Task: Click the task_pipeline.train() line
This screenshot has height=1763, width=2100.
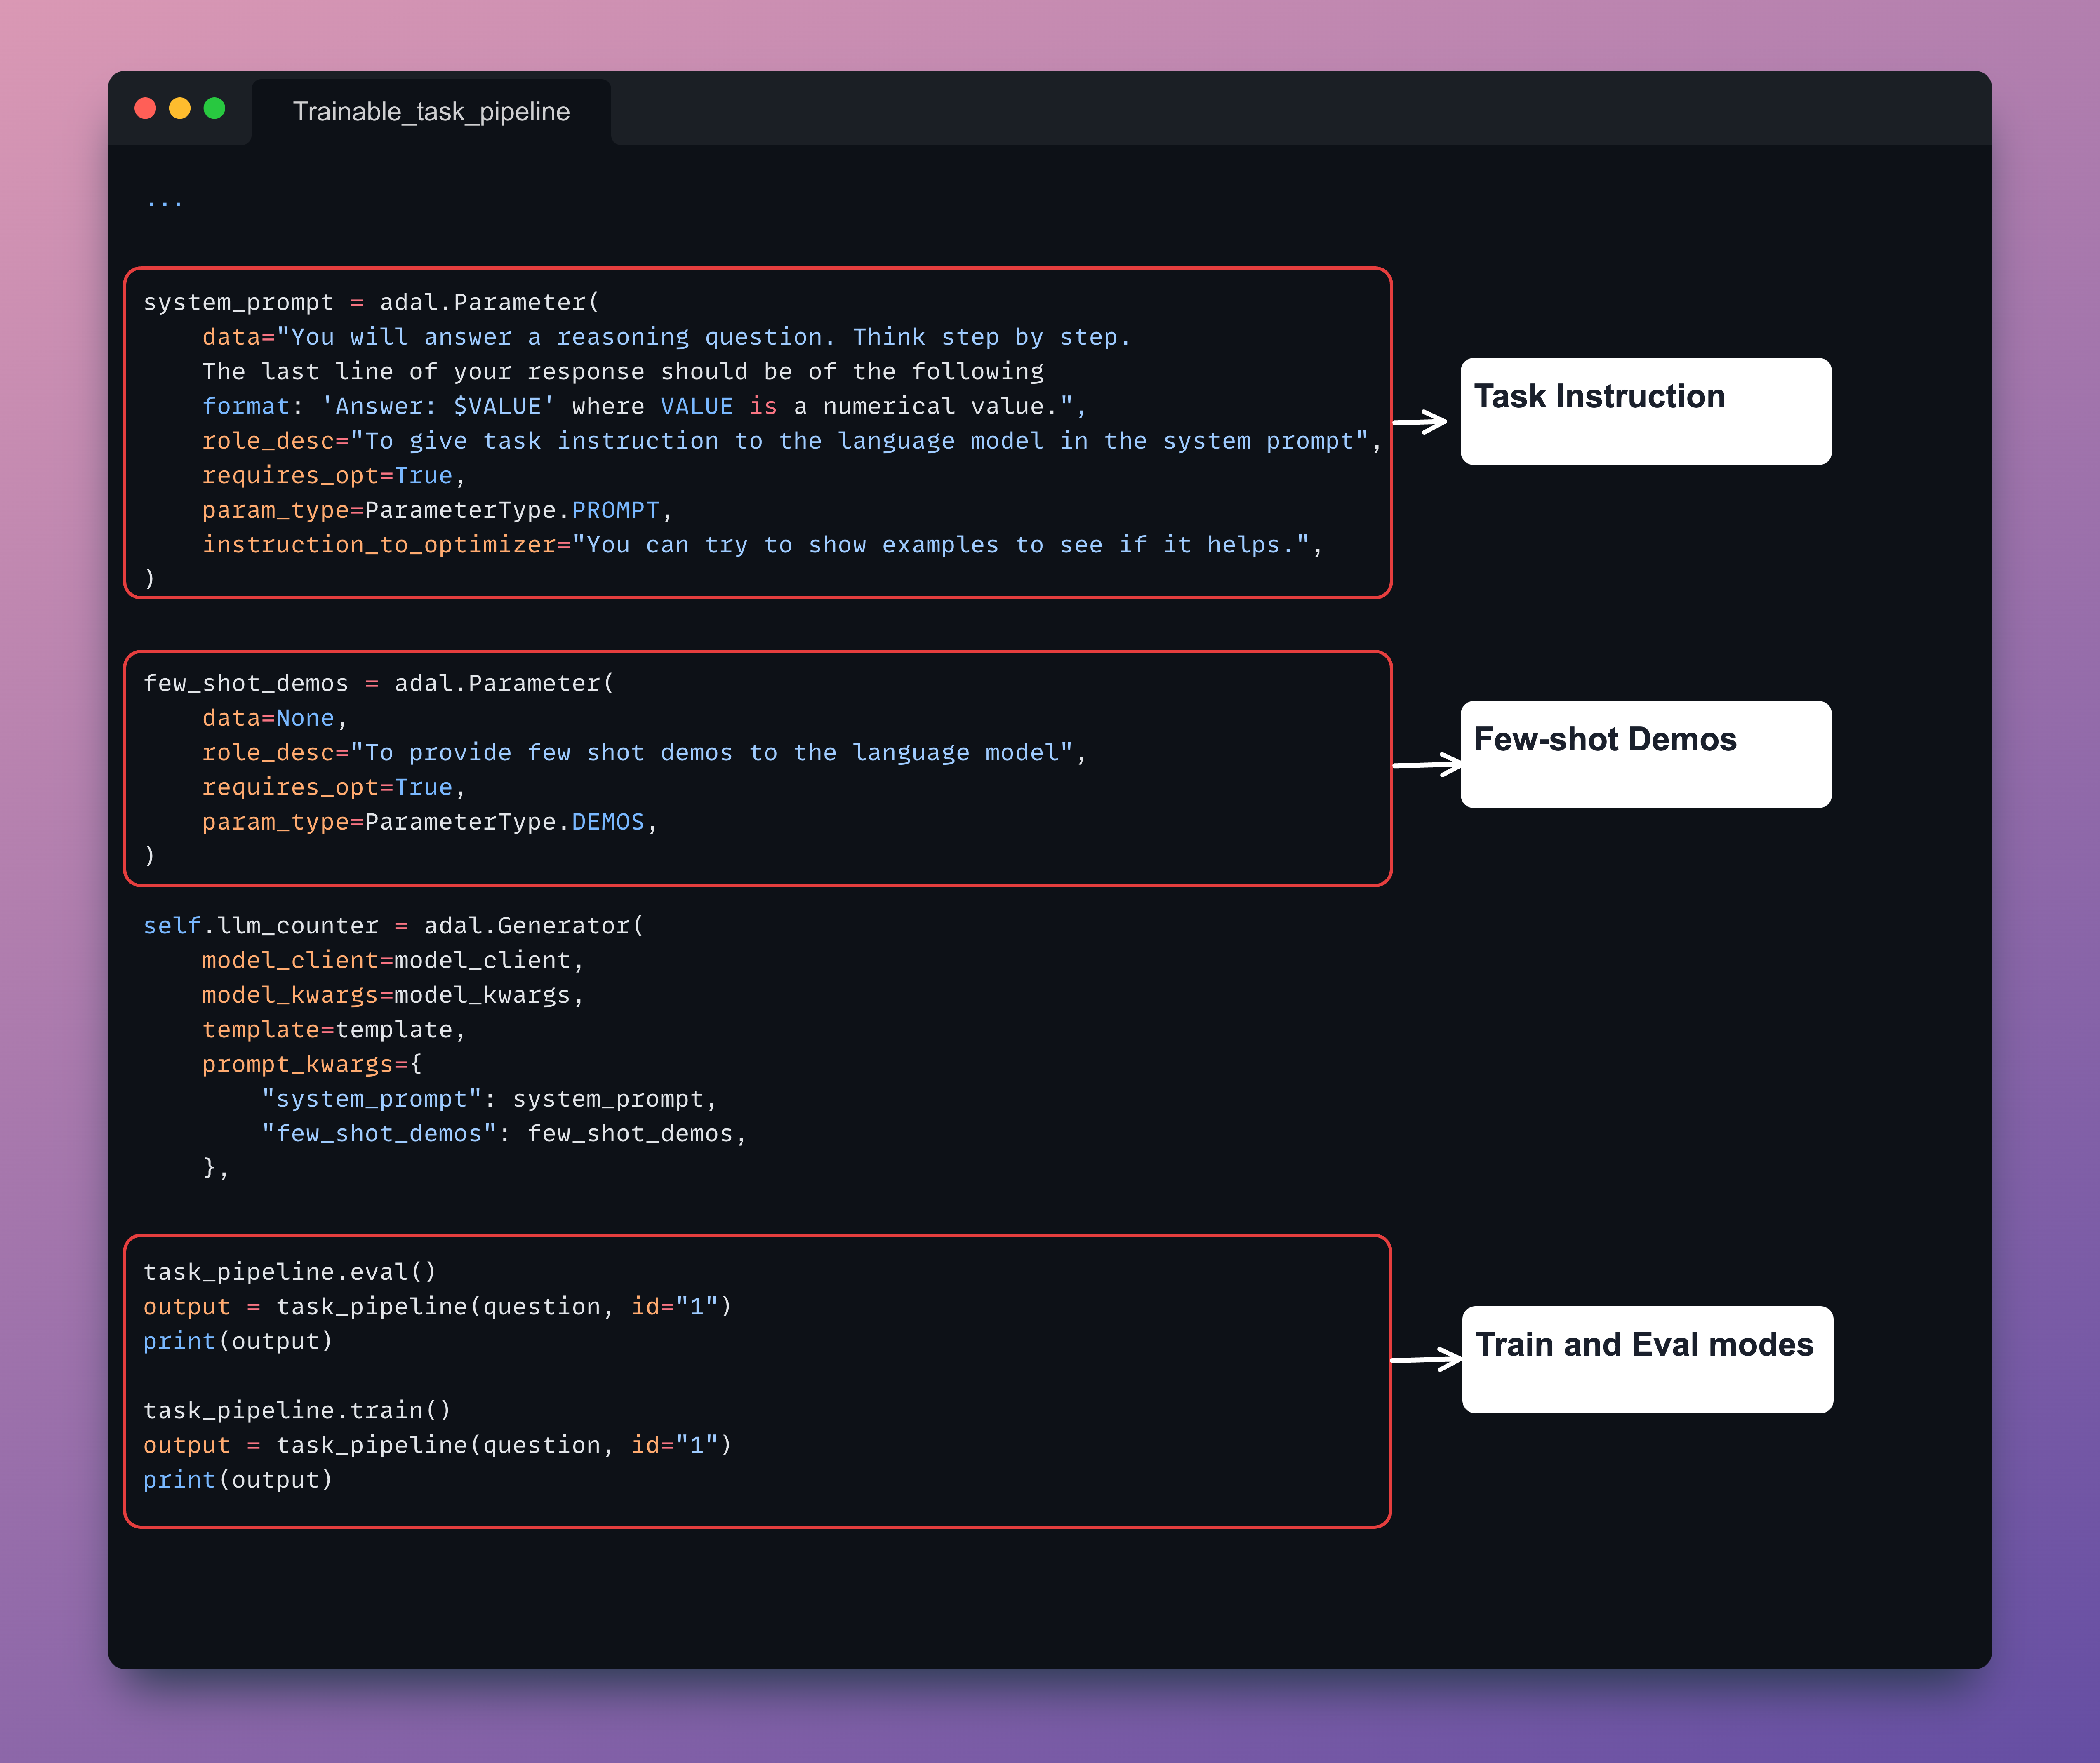Action: (297, 1410)
